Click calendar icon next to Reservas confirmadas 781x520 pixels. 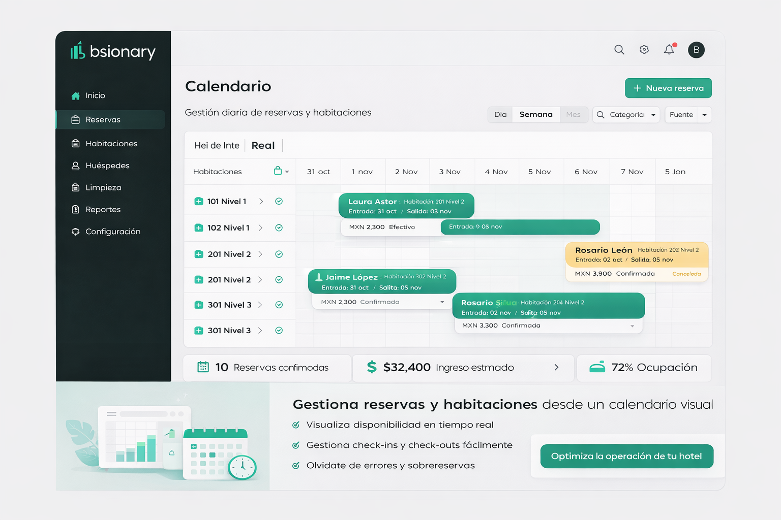203,367
